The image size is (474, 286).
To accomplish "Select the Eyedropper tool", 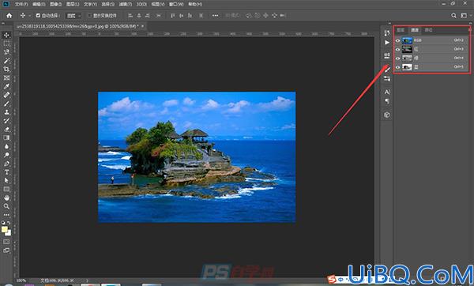I will 6,86.
